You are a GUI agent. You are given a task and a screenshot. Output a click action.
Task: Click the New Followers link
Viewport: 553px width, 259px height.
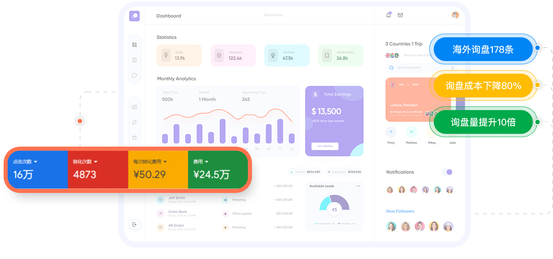pyautogui.click(x=400, y=211)
